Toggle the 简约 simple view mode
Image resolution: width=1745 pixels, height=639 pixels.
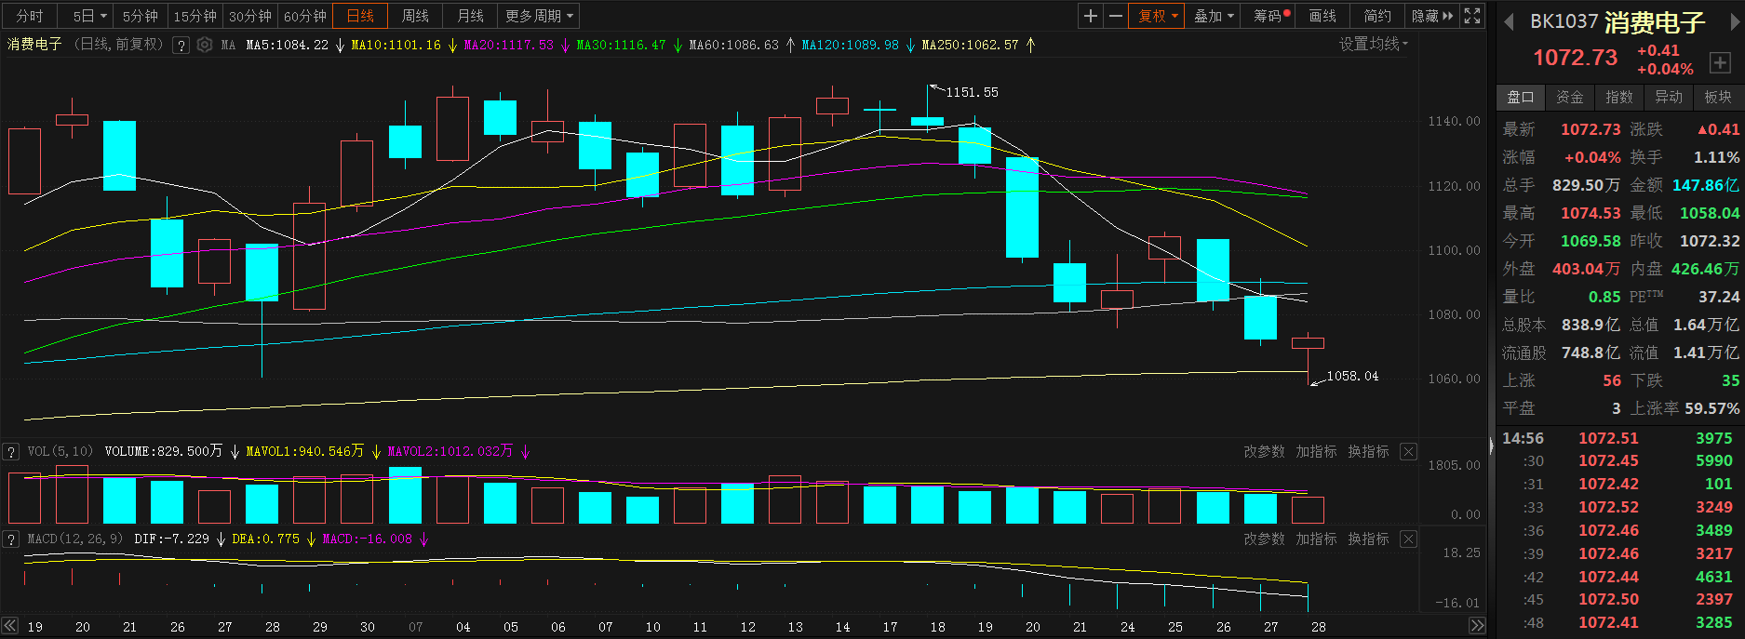pos(1377,16)
